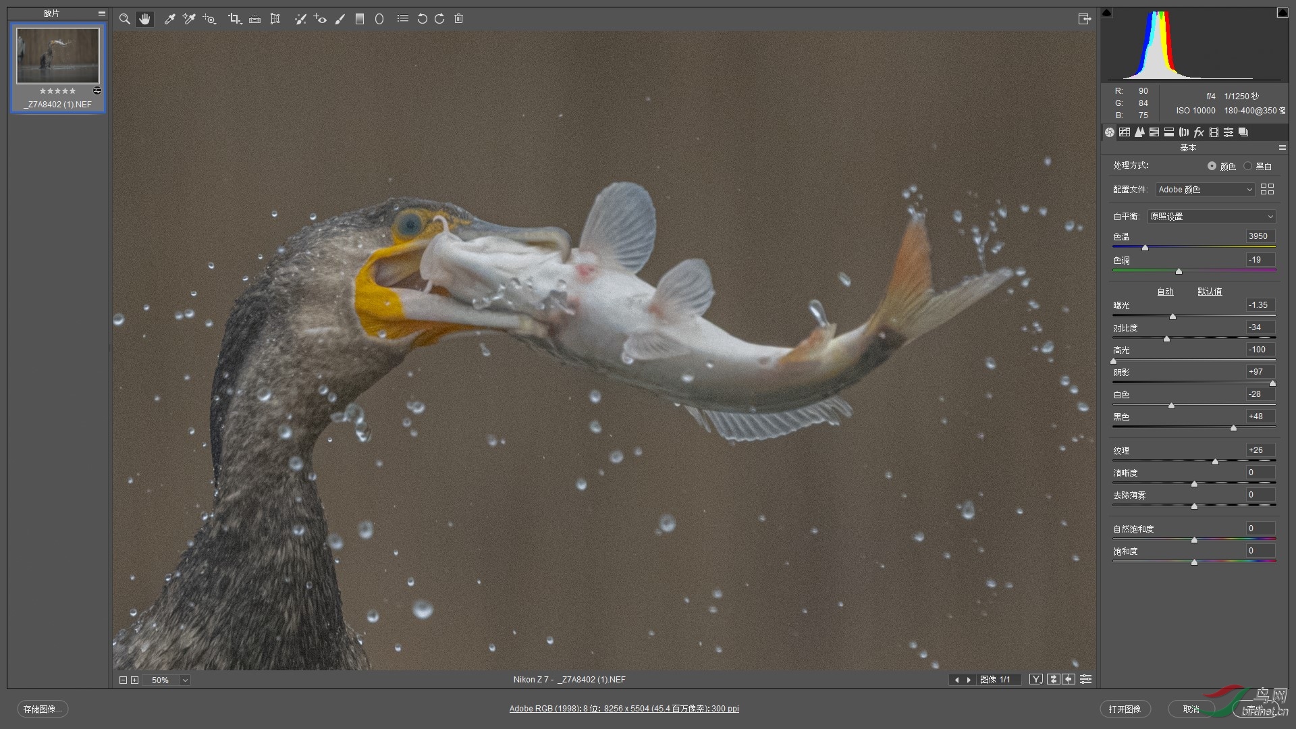Image resolution: width=1296 pixels, height=729 pixels.
Task: Rotate image counterclockwise
Action: pyautogui.click(x=422, y=19)
